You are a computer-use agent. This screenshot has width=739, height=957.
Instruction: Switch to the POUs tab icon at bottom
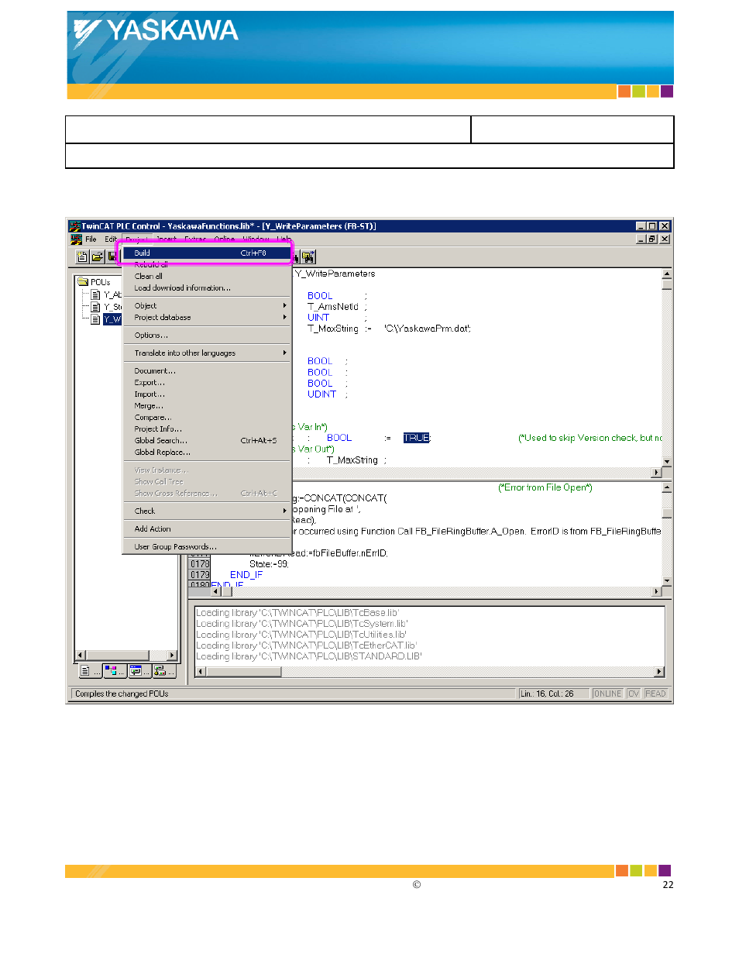(x=89, y=671)
